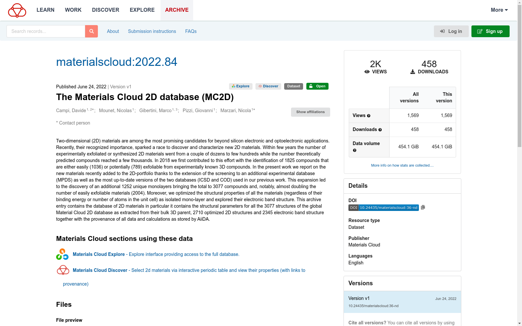522x326 pixels.
Task: Click the magnifier search button
Action: 91,31
